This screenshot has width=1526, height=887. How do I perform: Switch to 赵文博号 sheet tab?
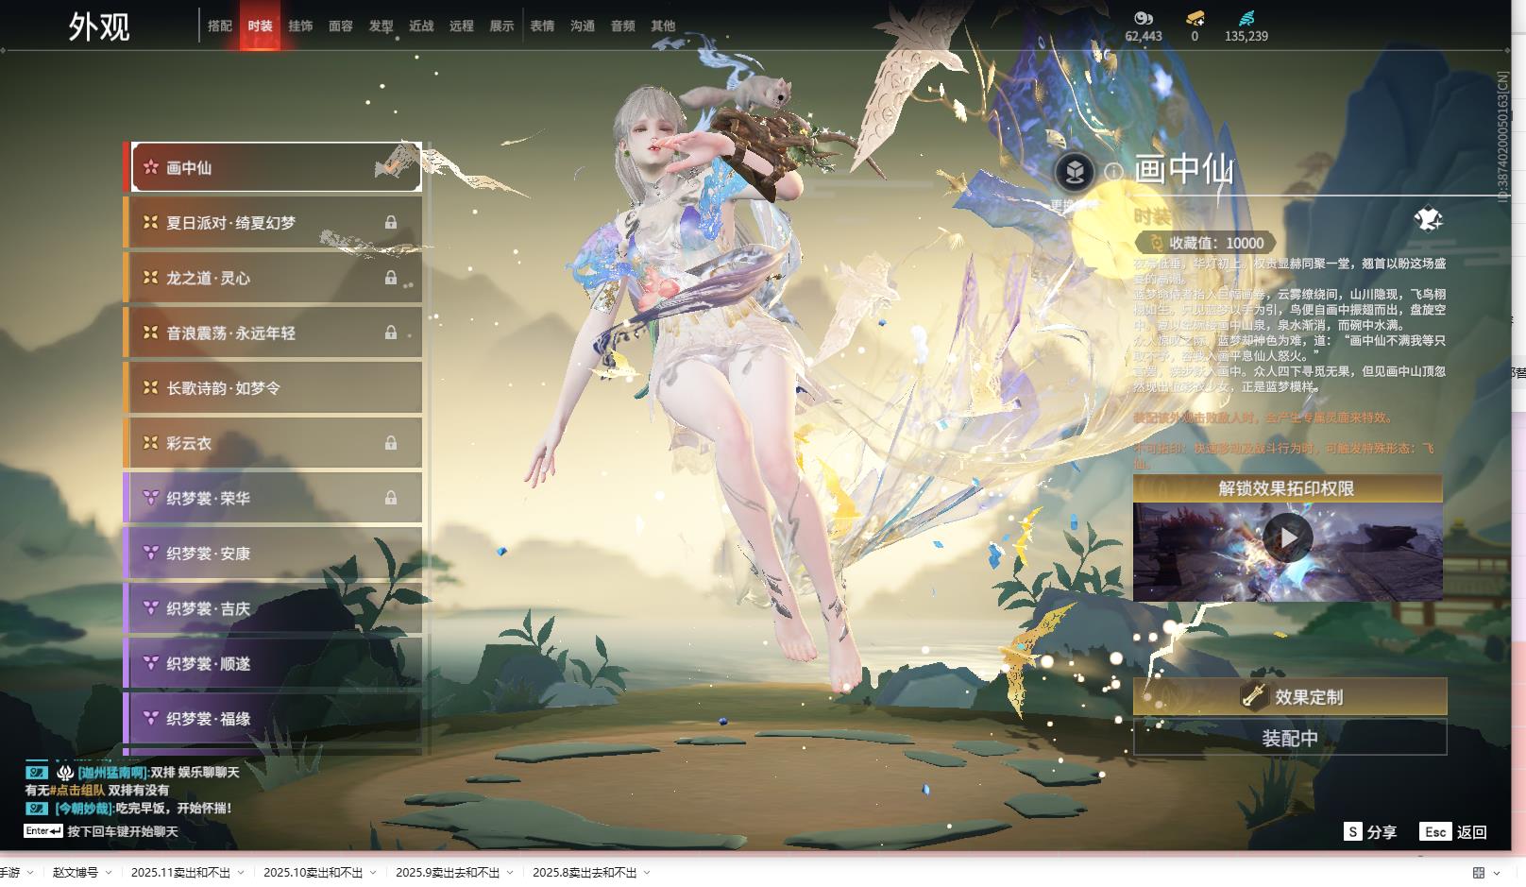(x=76, y=873)
